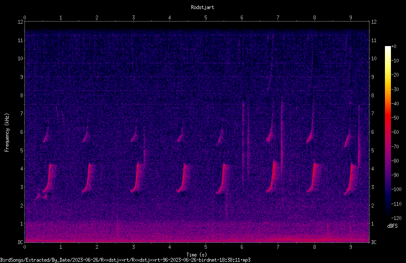Click the 'dBFS' unit label
The image size is (406, 263).
pos(392,226)
